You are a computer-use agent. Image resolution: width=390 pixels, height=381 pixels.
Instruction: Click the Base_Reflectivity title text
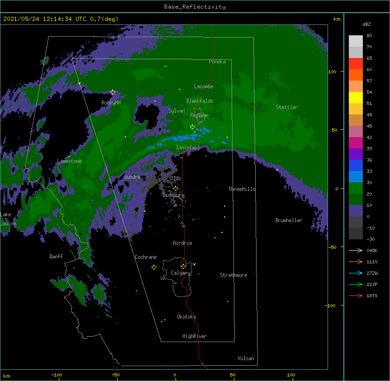[195, 7]
